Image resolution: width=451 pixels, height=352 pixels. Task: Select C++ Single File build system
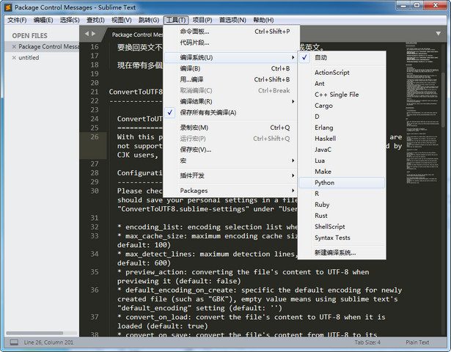pos(342,95)
